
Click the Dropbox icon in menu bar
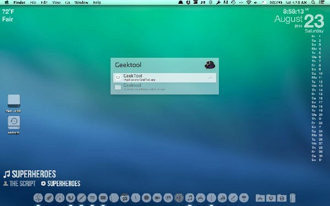click(x=188, y=3)
